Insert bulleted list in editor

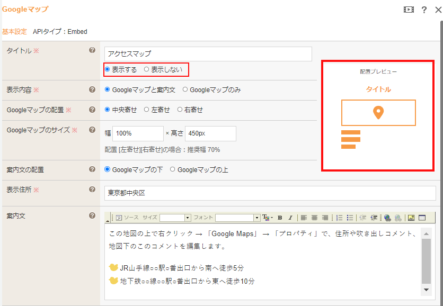350,218
